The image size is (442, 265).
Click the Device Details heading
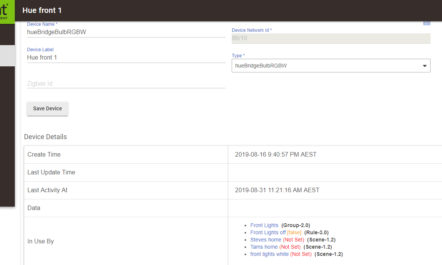point(45,137)
